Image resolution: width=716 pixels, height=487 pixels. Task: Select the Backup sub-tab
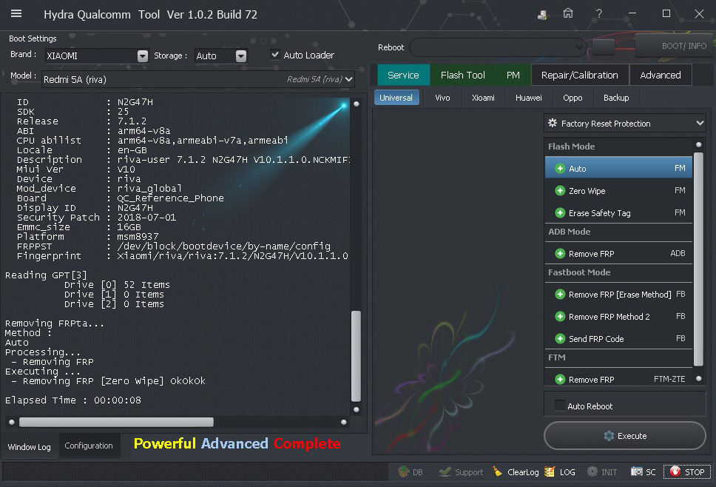click(616, 98)
